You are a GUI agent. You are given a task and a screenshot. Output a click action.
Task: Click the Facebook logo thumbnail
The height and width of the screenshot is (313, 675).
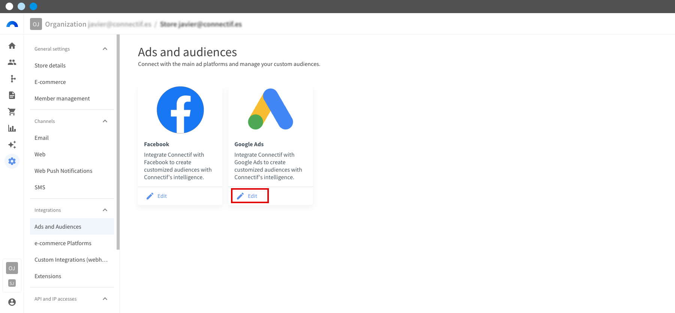coord(180,110)
